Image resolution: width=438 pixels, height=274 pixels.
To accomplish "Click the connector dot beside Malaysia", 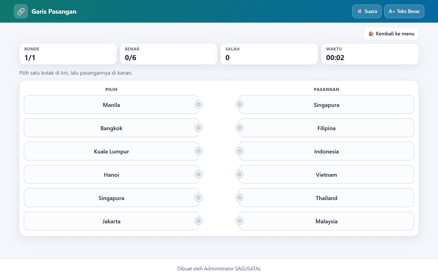I will pos(240,221).
